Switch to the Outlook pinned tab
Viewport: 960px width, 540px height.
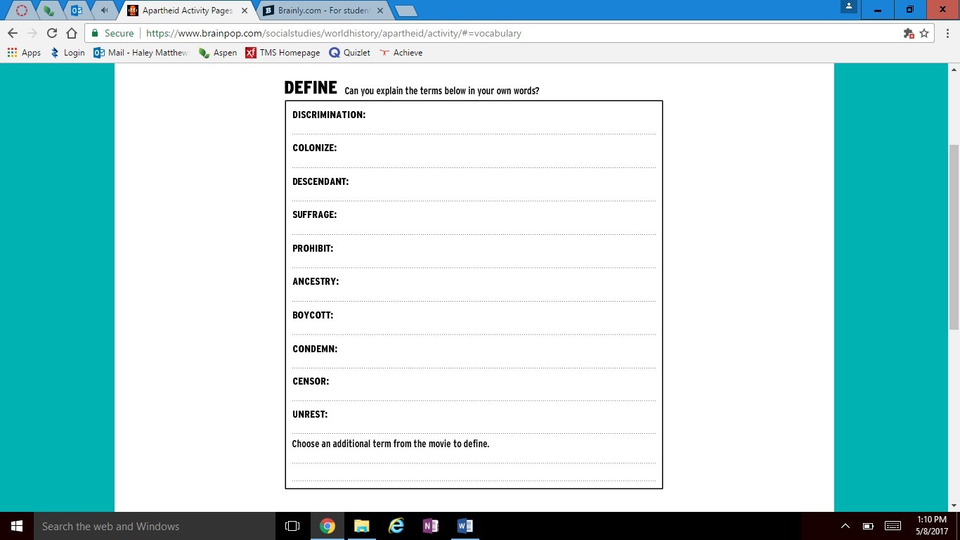pyautogui.click(x=77, y=11)
